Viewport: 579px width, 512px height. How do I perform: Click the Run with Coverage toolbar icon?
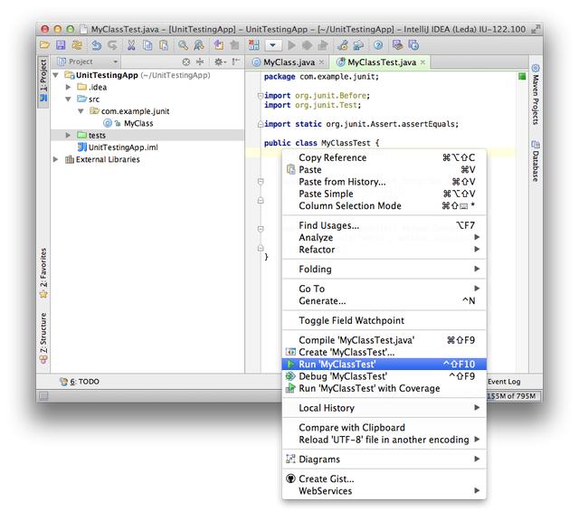323,45
